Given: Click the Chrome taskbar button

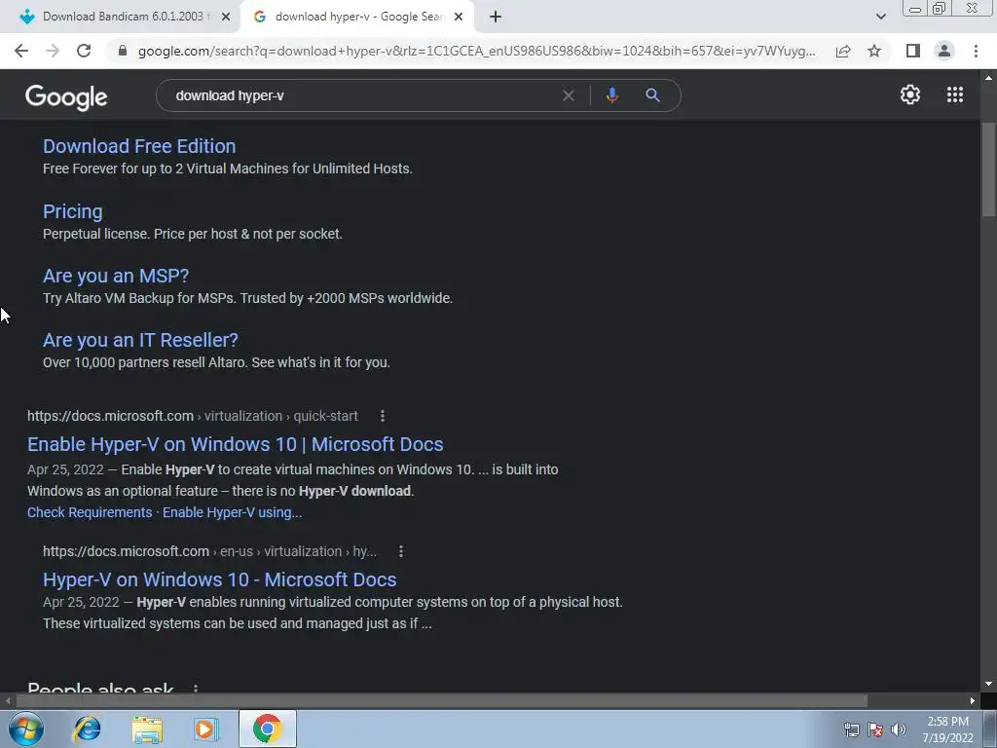Looking at the screenshot, I should click(268, 729).
